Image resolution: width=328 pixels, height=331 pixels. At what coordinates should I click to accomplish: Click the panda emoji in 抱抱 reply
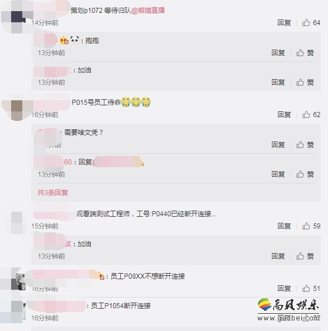click(x=75, y=40)
